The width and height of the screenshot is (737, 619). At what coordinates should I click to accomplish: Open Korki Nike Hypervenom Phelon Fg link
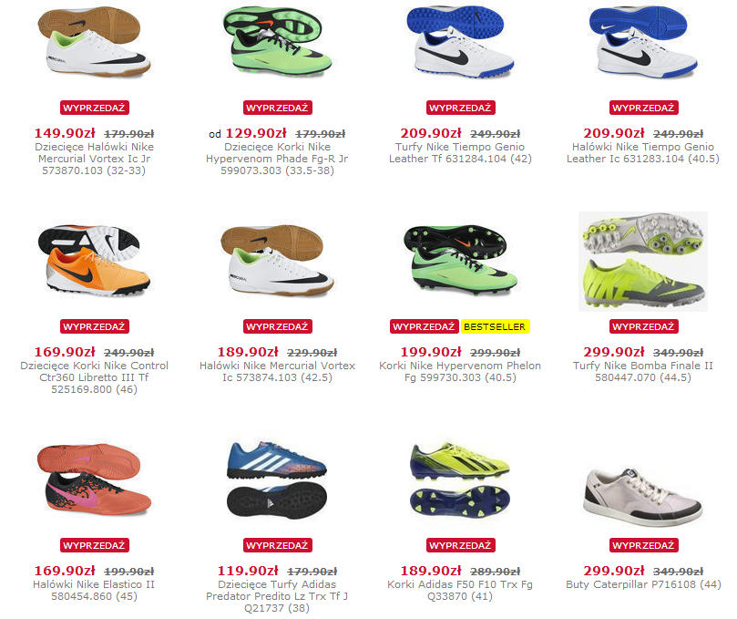coord(460,372)
